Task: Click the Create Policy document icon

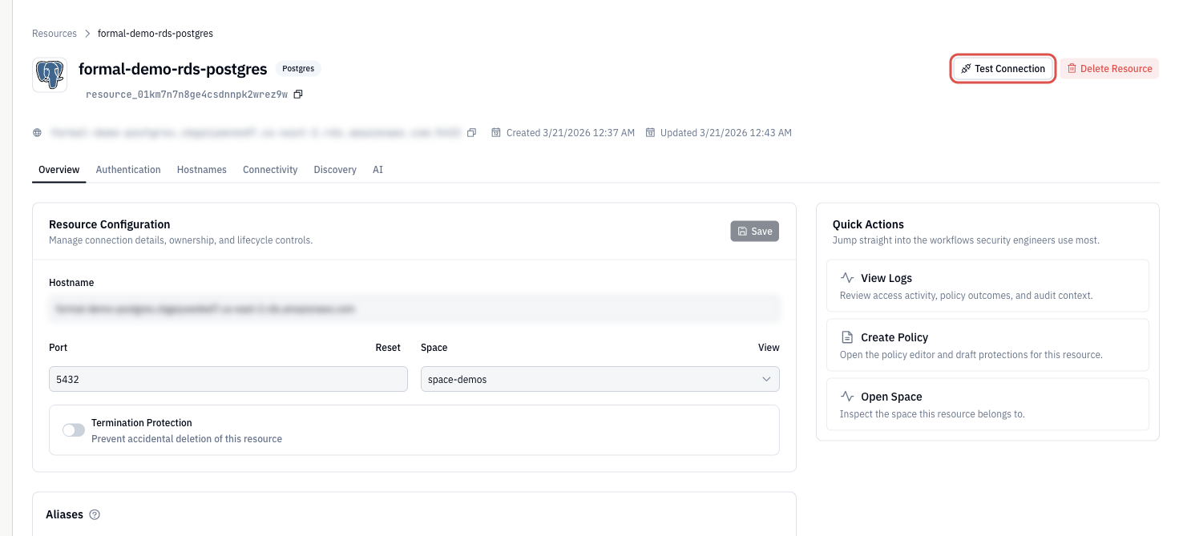Action: pos(847,337)
